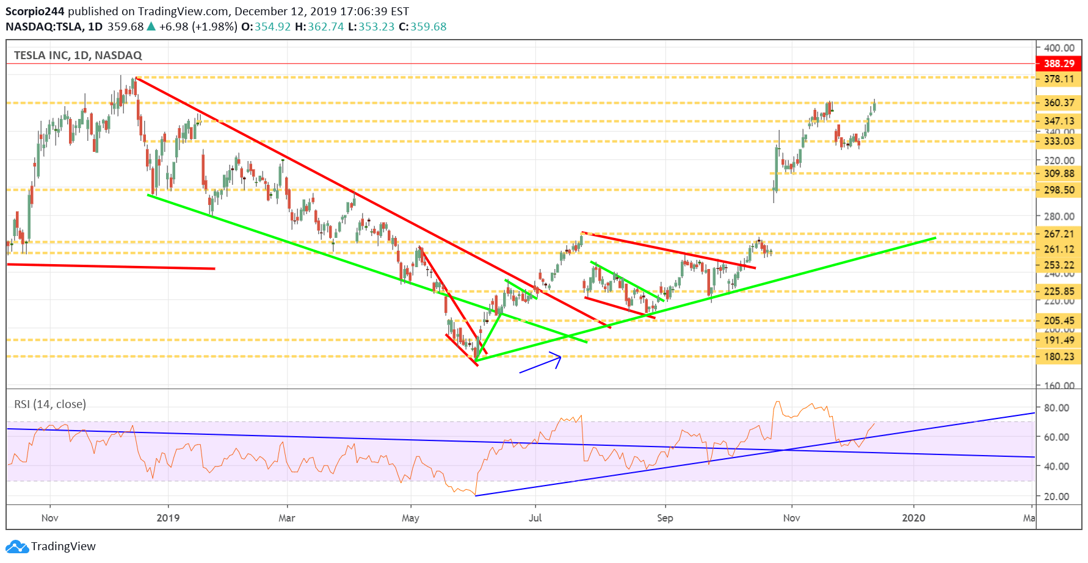Viewport: 1088px width, 563px height.
Task: Select the 225.85 price level label
Action: pos(1059,292)
